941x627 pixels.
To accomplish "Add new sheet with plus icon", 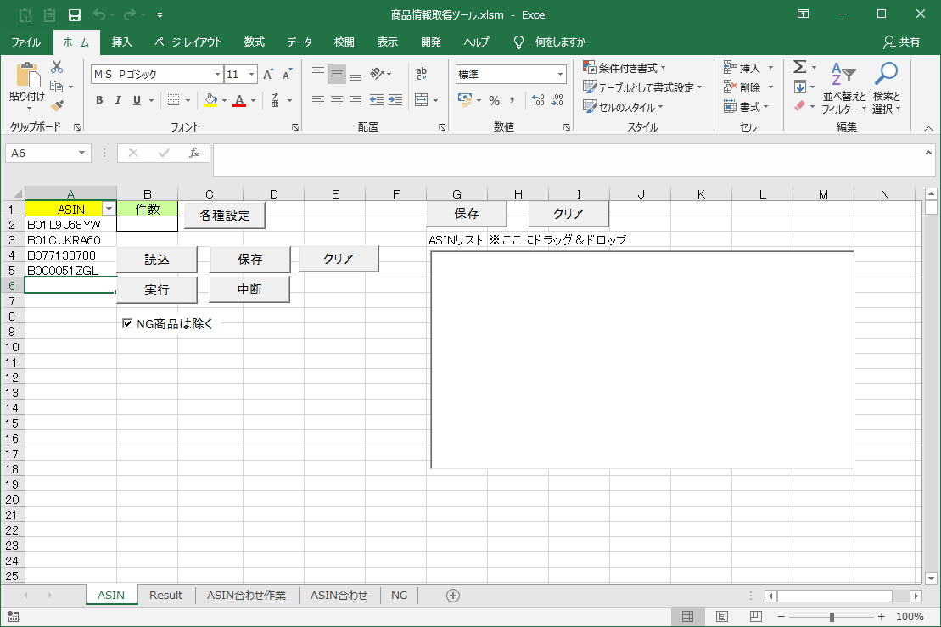I will click(453, 596).
